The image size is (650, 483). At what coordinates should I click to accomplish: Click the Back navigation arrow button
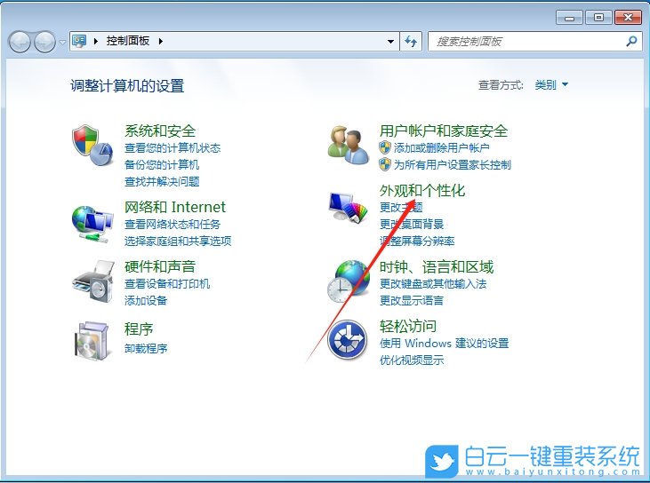click(20, 42)
